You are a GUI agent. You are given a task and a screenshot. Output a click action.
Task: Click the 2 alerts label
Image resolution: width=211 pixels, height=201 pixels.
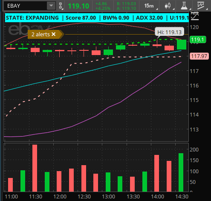coord(40,34)
